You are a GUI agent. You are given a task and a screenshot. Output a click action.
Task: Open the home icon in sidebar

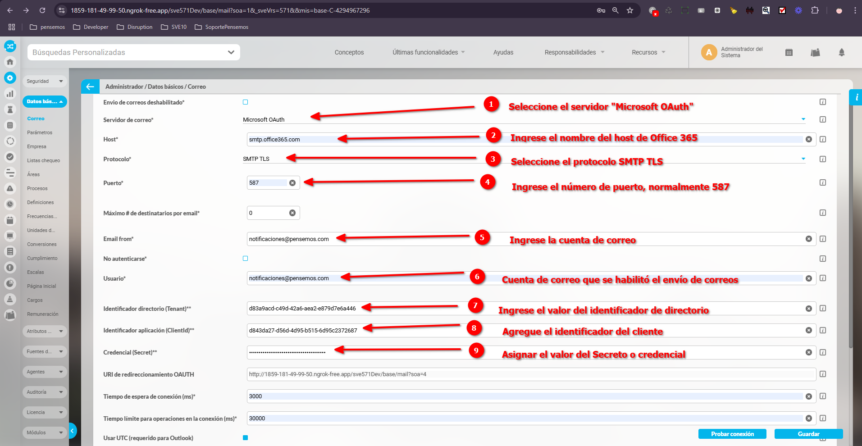click(x=10, y=62)
